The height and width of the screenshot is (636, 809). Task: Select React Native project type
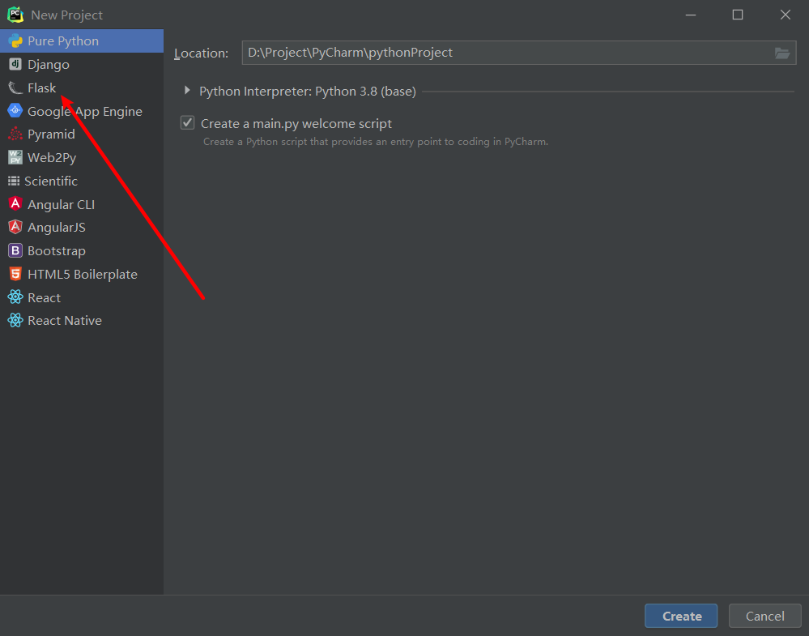[82, 321]
